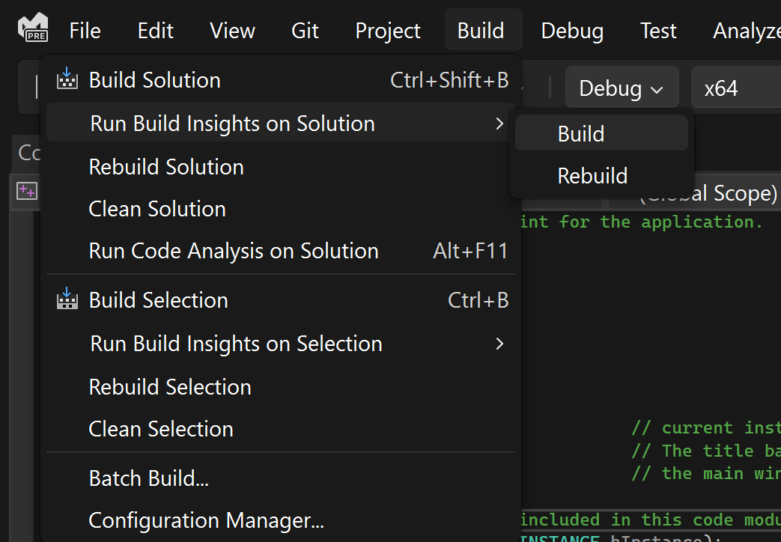The height and width of the screenshot is (542, 781).
Task: Click Rebuild Selection menu item
Action: click(170, 387)
